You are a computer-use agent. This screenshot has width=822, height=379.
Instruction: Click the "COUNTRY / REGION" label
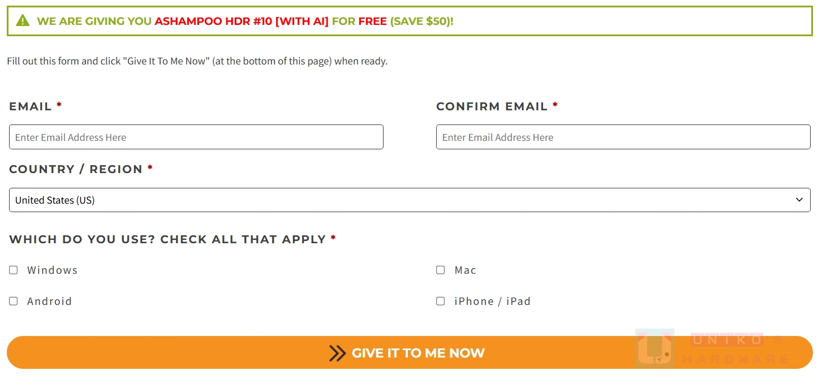coord(76,169)
